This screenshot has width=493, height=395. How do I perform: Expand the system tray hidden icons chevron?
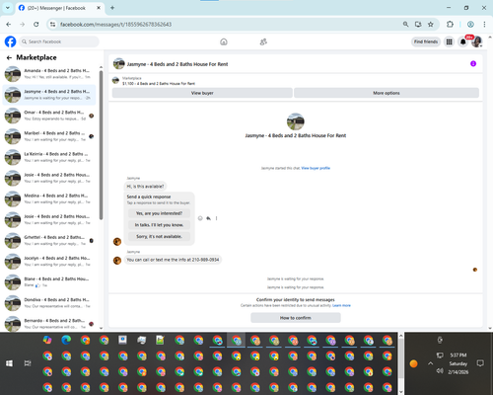click(x=431, y=363)
